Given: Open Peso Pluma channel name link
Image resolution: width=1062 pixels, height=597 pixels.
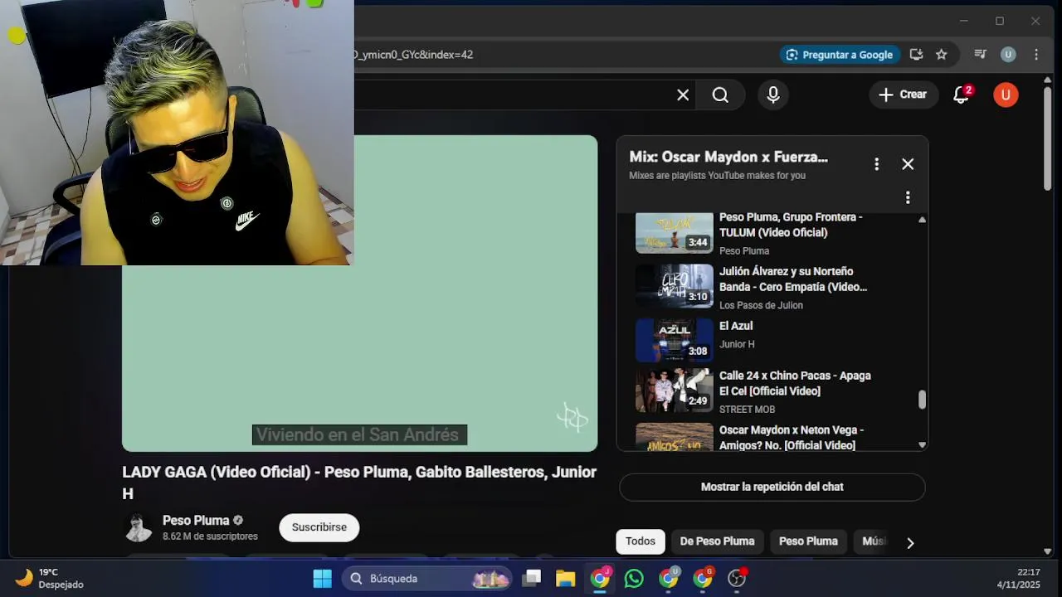Looking at the screenshot, I should tap(196, 521).
